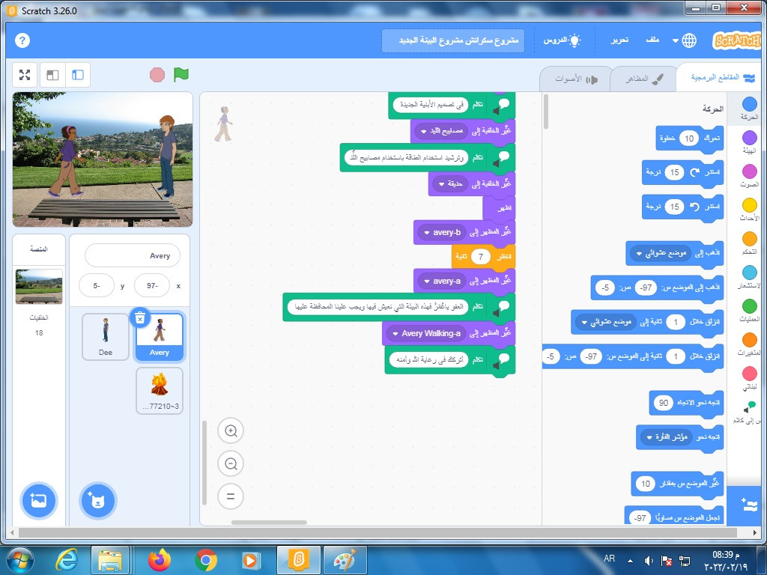Open costume dropdown showing avery-b
The image size is (767, 575).
(443, 232)
